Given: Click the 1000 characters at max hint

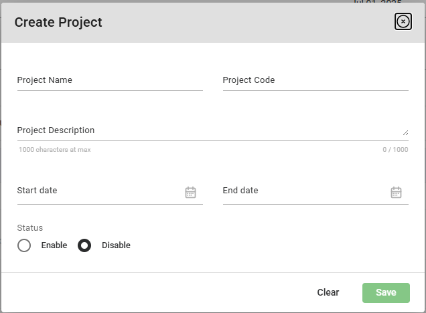Looking at the screenshot, I should tap(55, 150).
